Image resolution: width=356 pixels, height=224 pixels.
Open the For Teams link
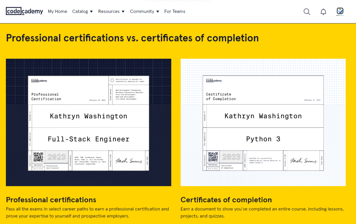coord(175,11)
